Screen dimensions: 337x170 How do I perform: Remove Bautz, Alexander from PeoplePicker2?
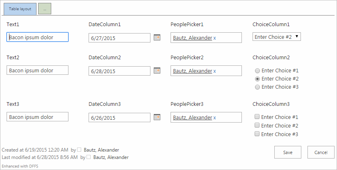click(x=214, y=71)
